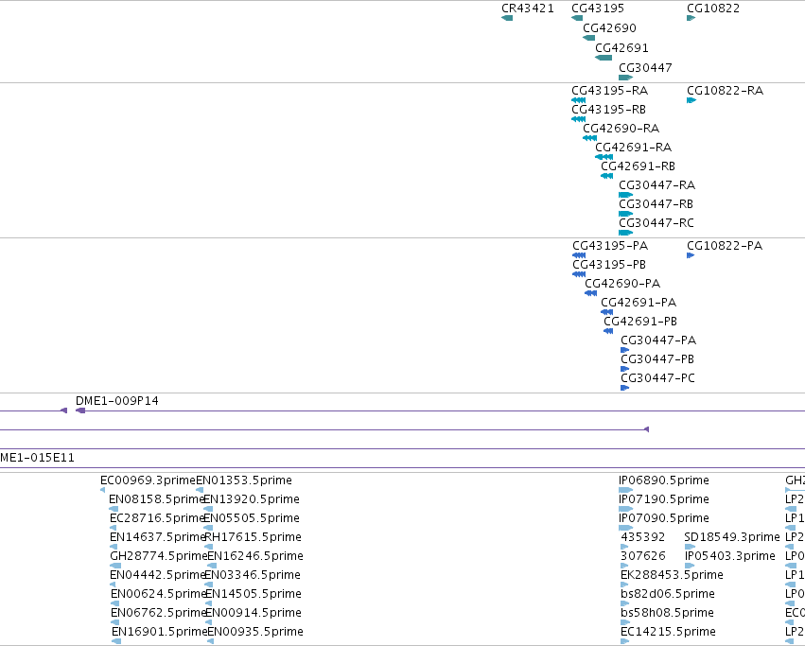The height and width of the screenshot is (646, 805).
Task: Click the CG30447-RC transcript glyph
Action: click(x=626, y=233)
